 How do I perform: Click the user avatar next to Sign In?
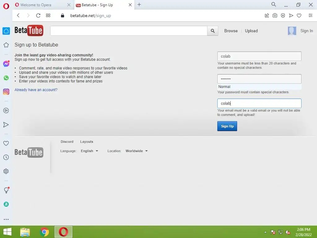pos(292,31)
